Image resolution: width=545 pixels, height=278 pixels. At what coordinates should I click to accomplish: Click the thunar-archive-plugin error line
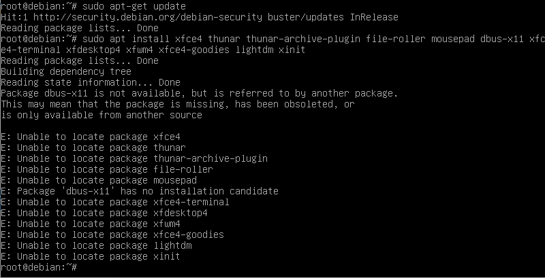point(134,158)
